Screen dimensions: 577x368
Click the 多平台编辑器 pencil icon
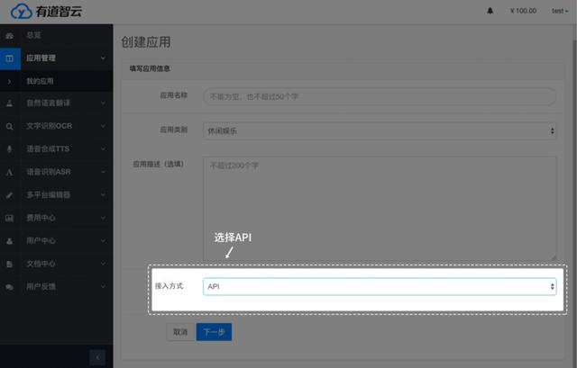[9, 195]
